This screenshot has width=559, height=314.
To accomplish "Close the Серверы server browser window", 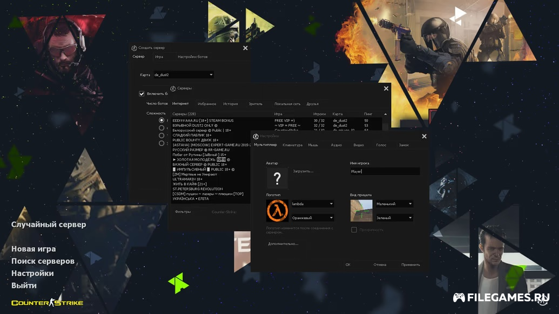I will click(386, 88).
